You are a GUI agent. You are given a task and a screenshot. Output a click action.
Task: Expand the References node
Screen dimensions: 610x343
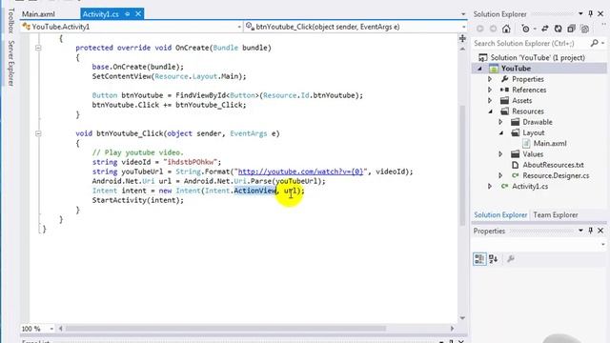[x=490, y=90]
